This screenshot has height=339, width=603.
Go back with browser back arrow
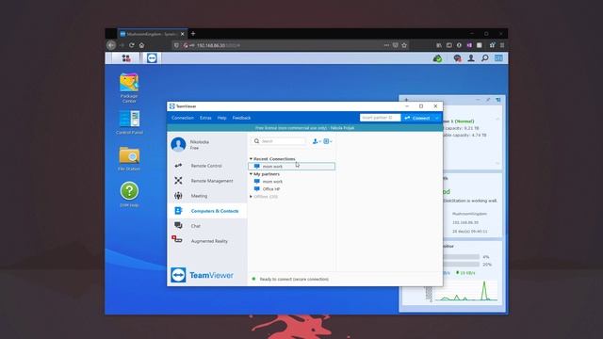tap(111, 45)
